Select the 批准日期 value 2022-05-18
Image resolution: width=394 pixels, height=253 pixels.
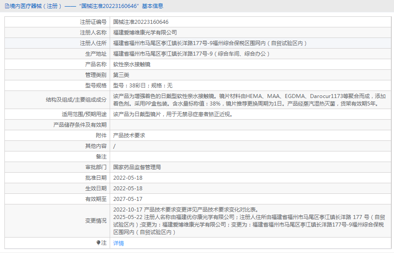[x=128, y=177]
